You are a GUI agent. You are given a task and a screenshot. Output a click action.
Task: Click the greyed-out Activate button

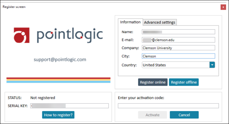pos(153,115)
